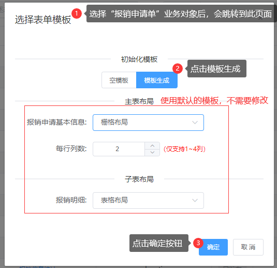Image resolution: width=277 pixels, height=268 pixels.
Task: Click the 点击模板生成 tooltip
Action: point(217,69)
